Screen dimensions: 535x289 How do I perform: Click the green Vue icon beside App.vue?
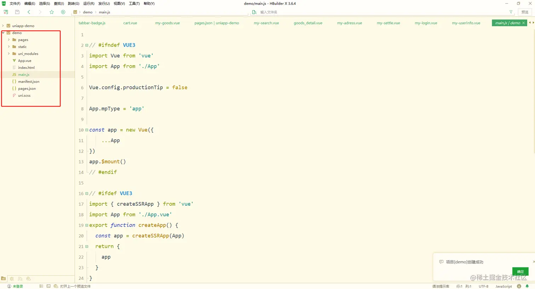(x=14, y=61)
